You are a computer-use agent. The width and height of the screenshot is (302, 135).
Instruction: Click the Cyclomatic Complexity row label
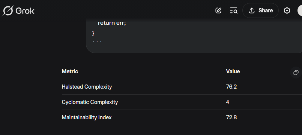tap(90, 102)
